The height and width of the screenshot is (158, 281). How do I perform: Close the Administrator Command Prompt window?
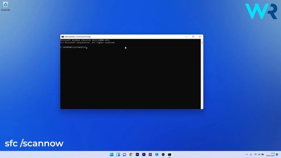(200, 36)
